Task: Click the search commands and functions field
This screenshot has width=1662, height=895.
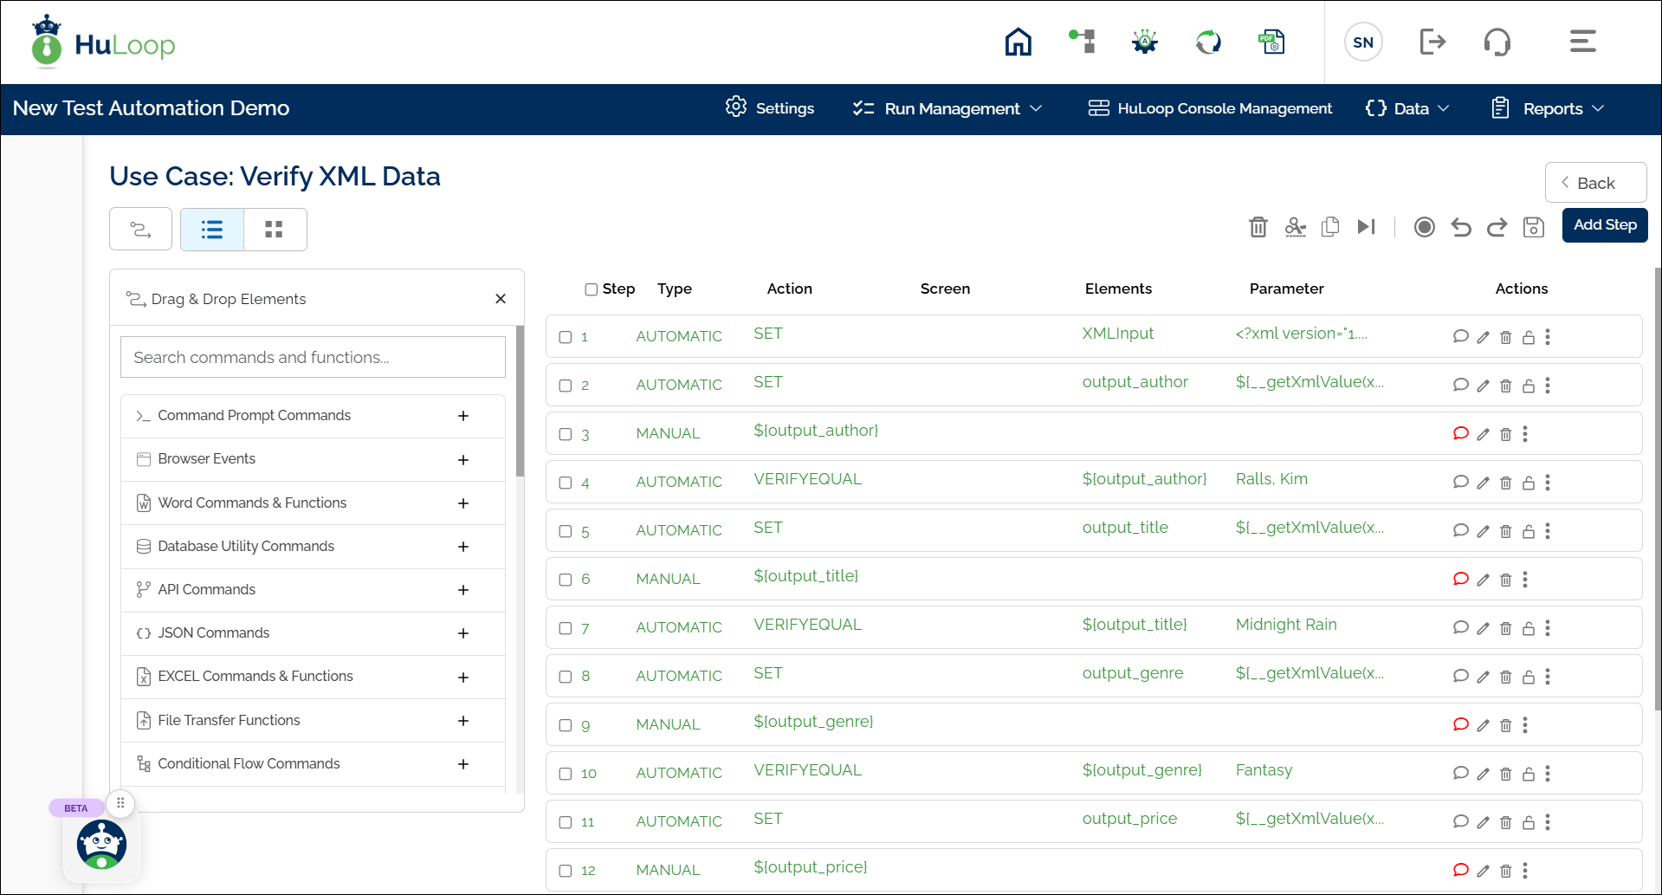Action: [x=313, y=357]
